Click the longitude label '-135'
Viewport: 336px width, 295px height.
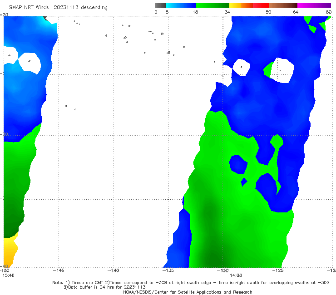(x=168, y=270)
